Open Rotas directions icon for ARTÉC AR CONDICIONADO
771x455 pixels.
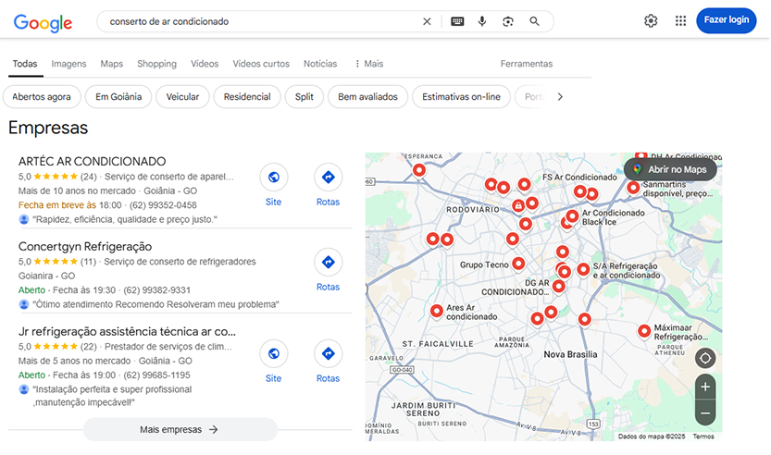point(328,178)
